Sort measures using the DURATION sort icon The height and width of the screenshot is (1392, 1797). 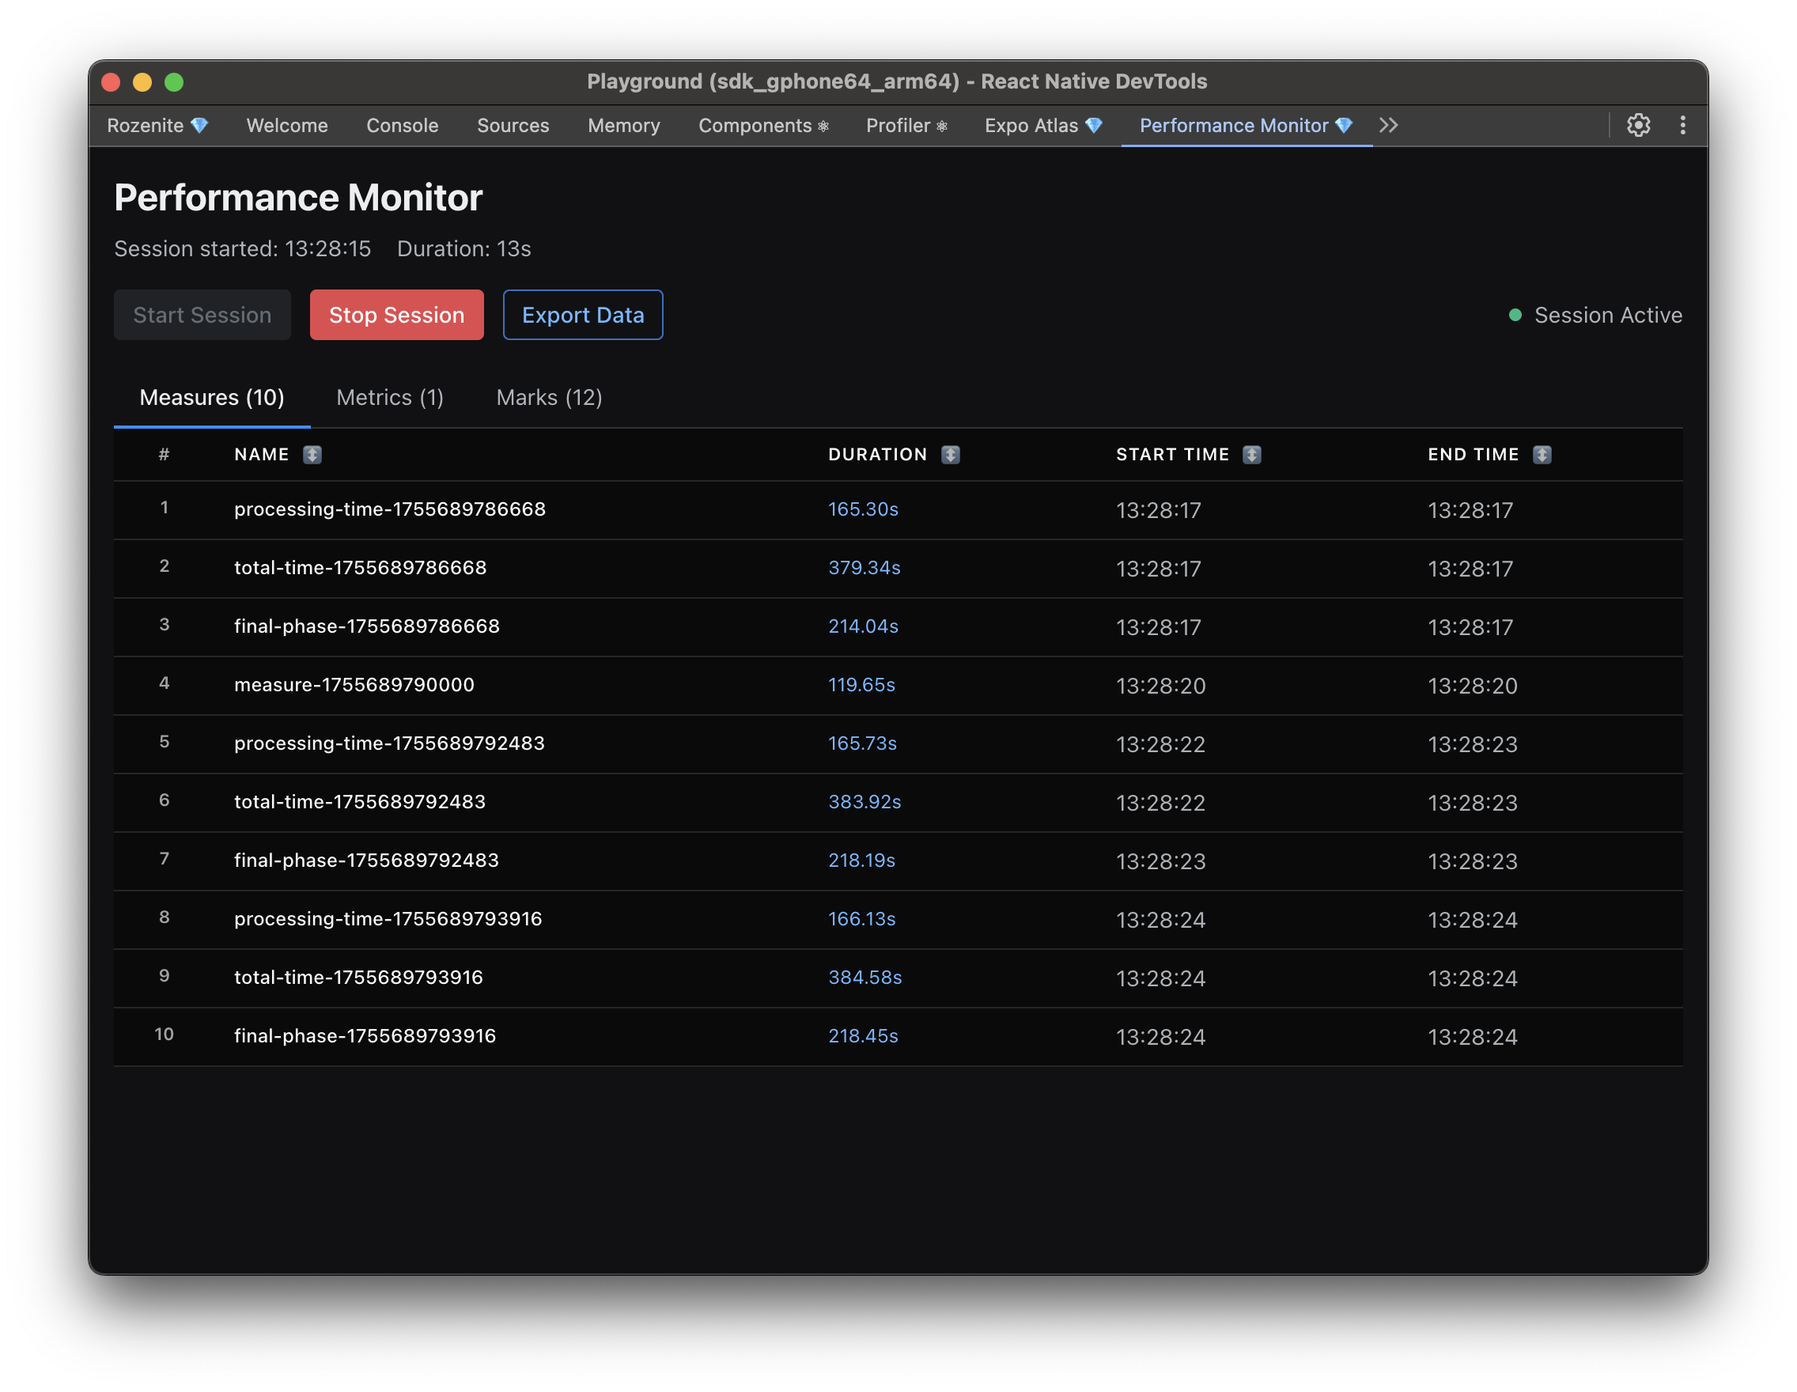[x=952, y=454]
